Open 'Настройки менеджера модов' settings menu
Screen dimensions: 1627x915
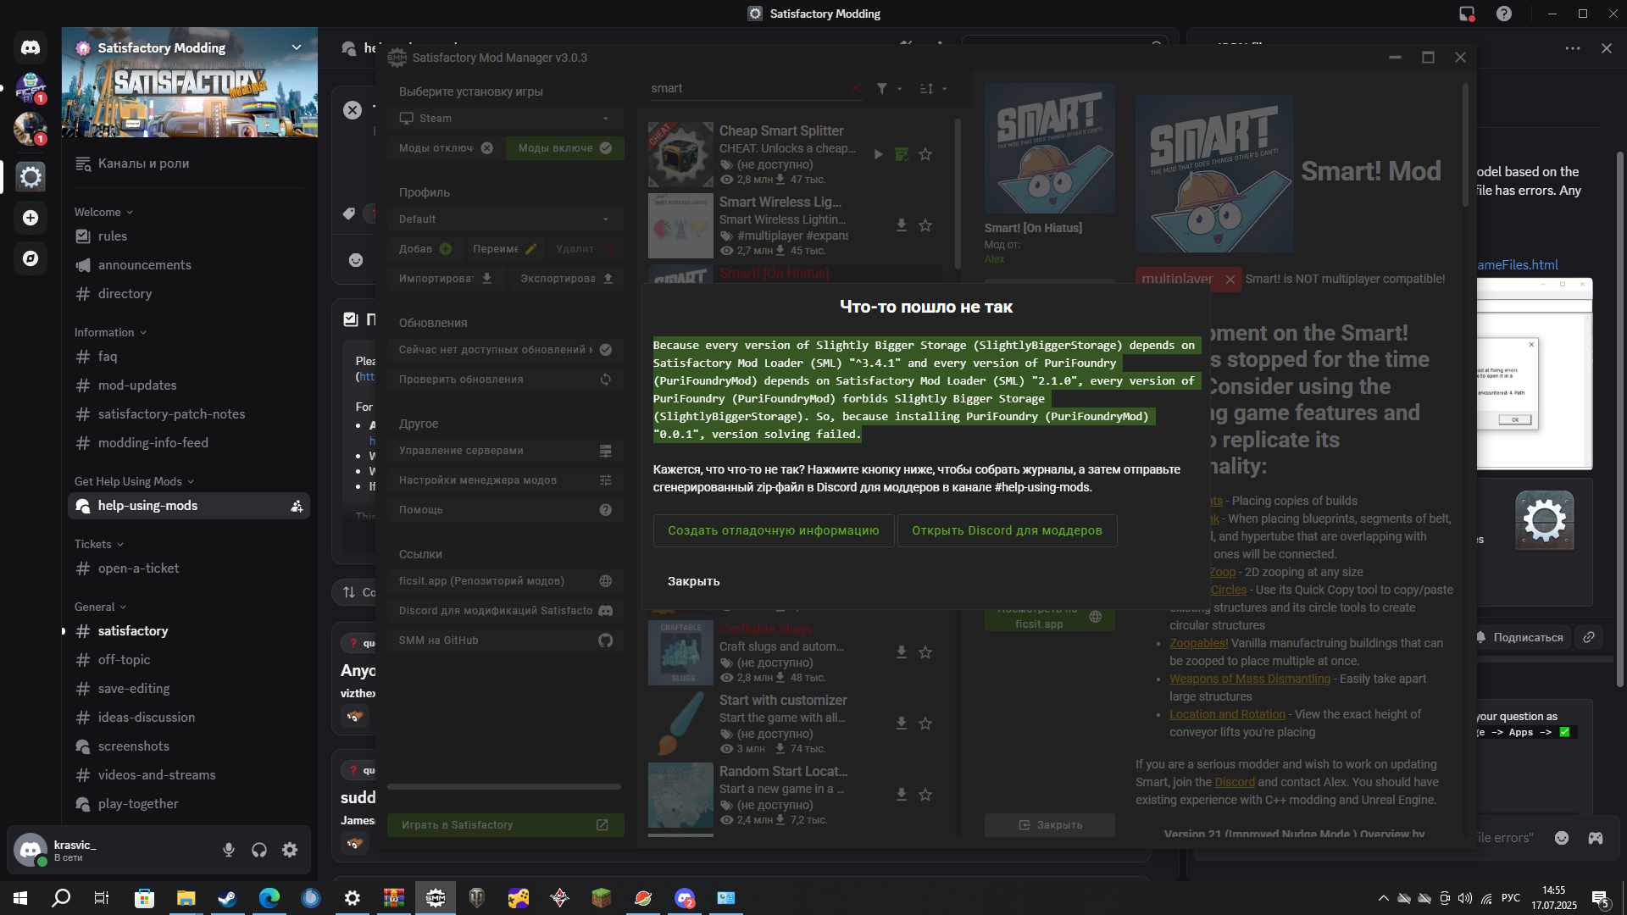coord(506,480)
